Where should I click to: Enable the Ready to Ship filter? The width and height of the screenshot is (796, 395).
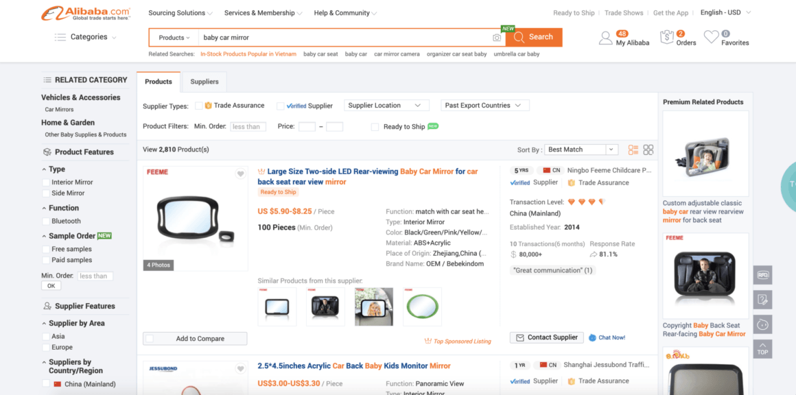(375, 127)
